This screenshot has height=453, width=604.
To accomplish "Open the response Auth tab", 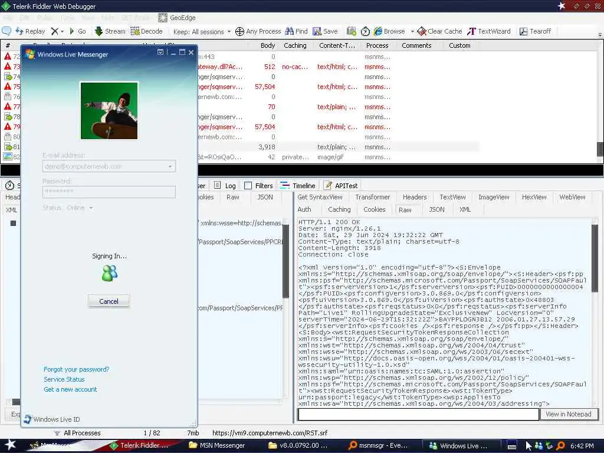I will pyautogui.click(x=304, y=209).
